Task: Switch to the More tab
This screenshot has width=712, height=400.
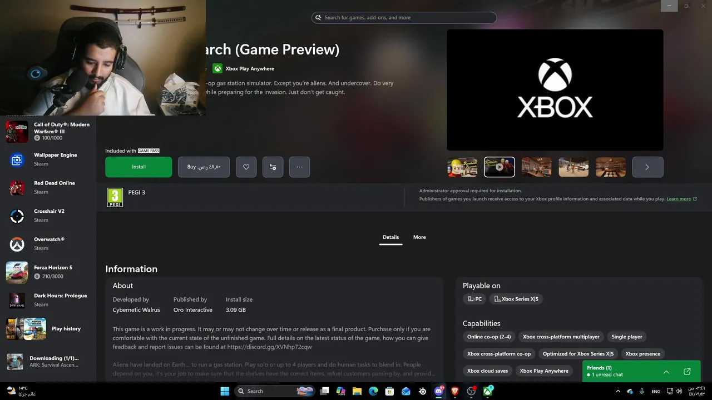Action: (419, 237)
